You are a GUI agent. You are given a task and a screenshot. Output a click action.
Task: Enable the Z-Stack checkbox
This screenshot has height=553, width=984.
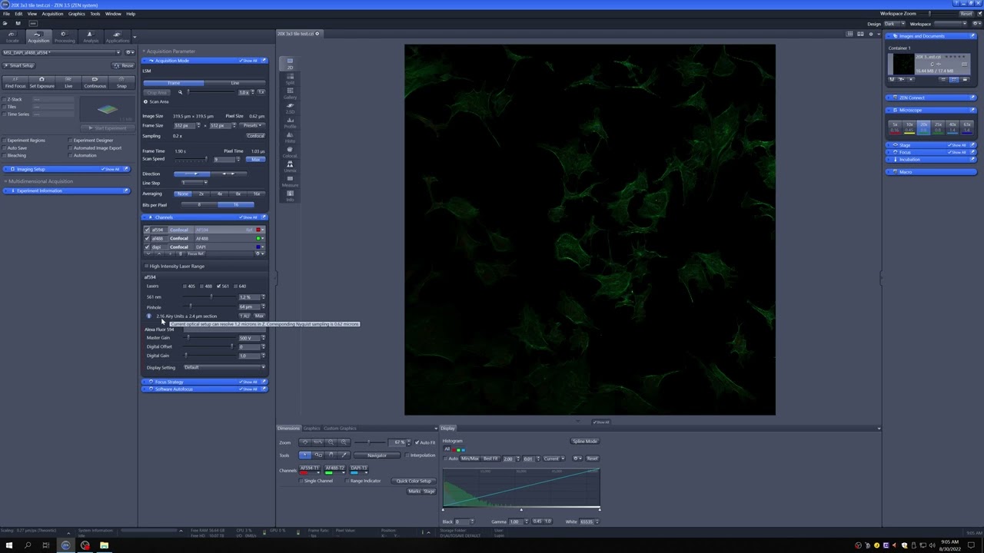5,99
